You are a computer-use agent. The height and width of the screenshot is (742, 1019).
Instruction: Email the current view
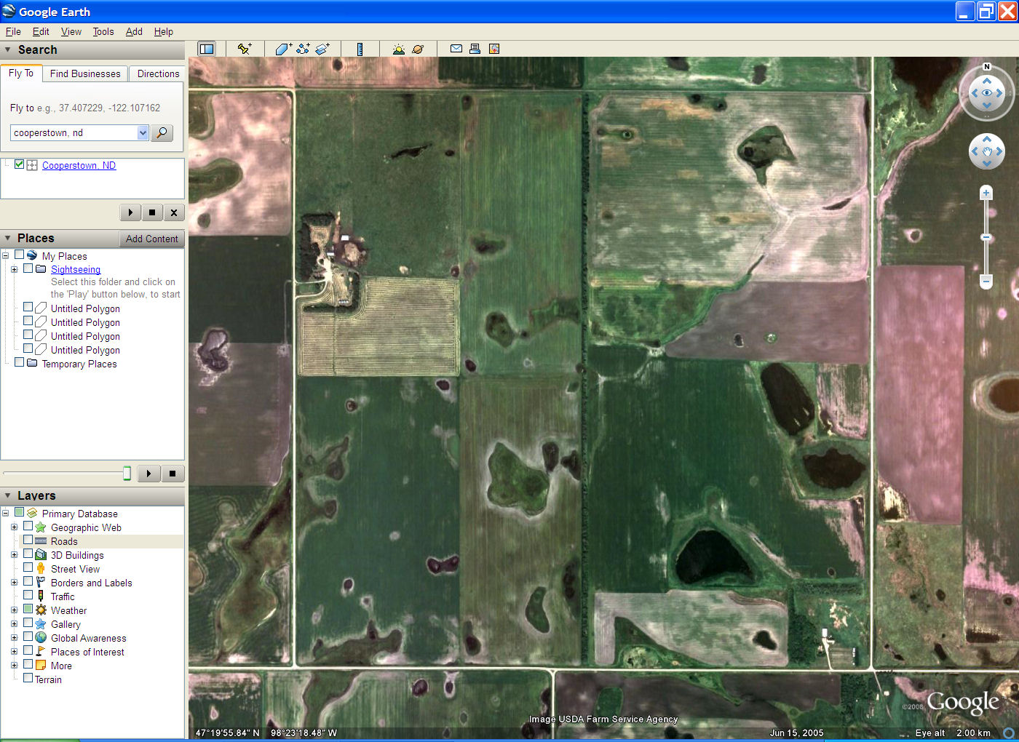(456, 49)
